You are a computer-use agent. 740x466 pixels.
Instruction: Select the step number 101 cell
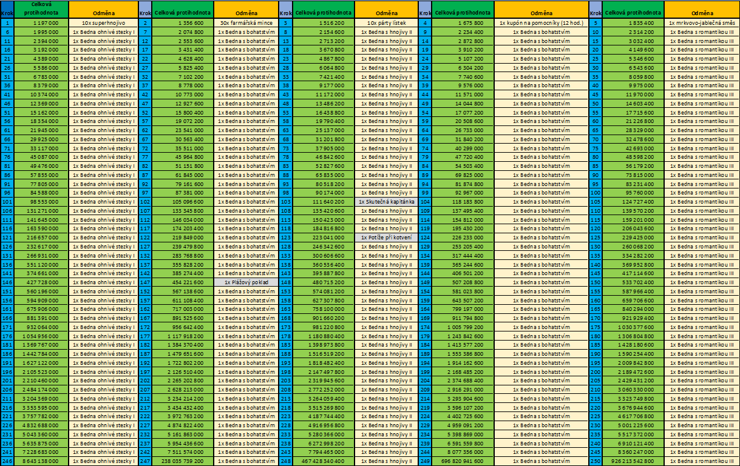[7, 202]
